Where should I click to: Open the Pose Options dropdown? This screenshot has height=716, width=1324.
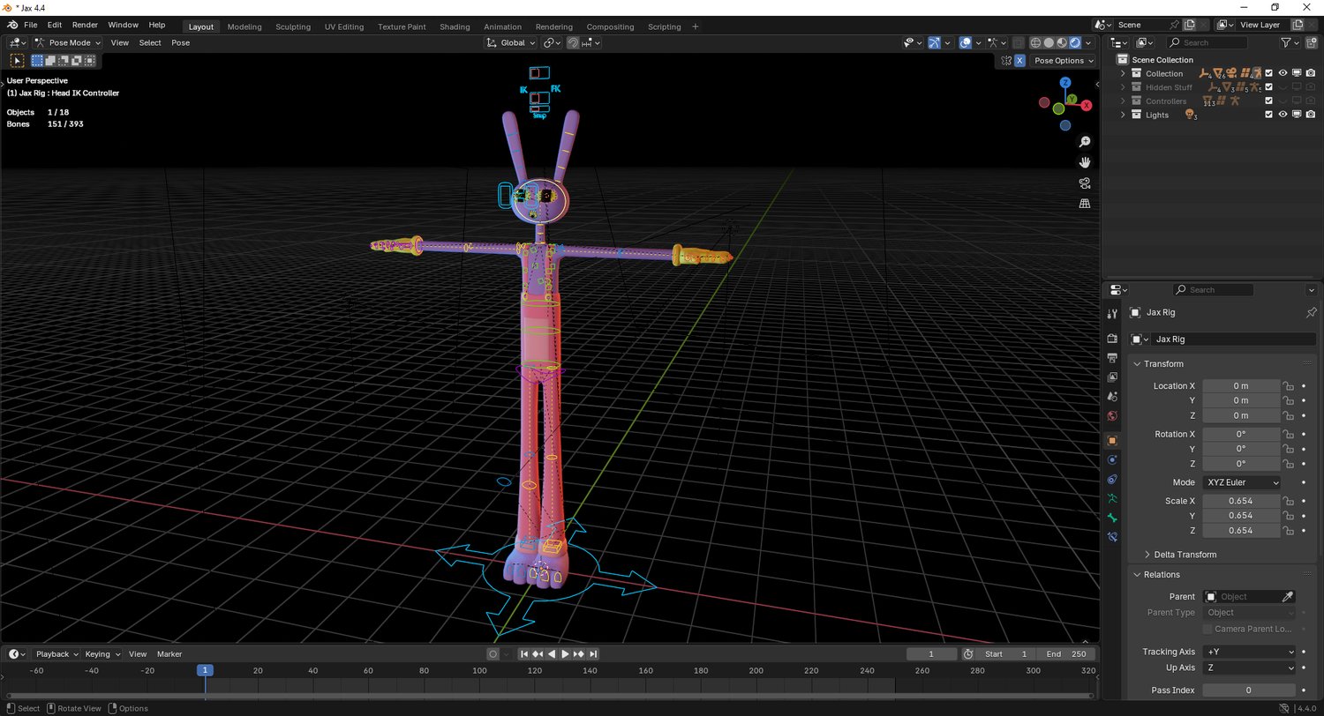(1063, 61)
